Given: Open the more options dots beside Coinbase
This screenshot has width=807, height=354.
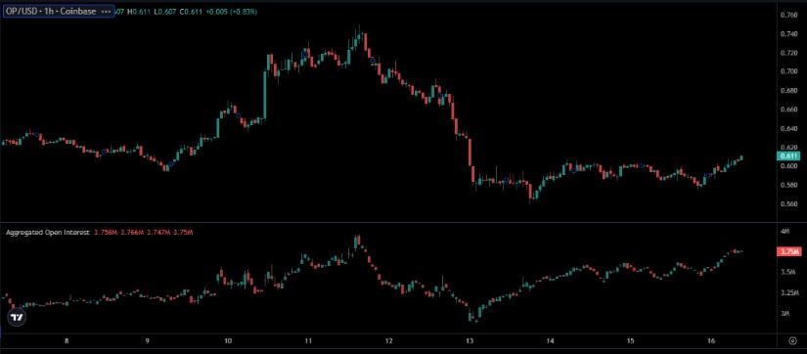Looking at the screenshot, I should pyautogui.click(x=106, y=12).
